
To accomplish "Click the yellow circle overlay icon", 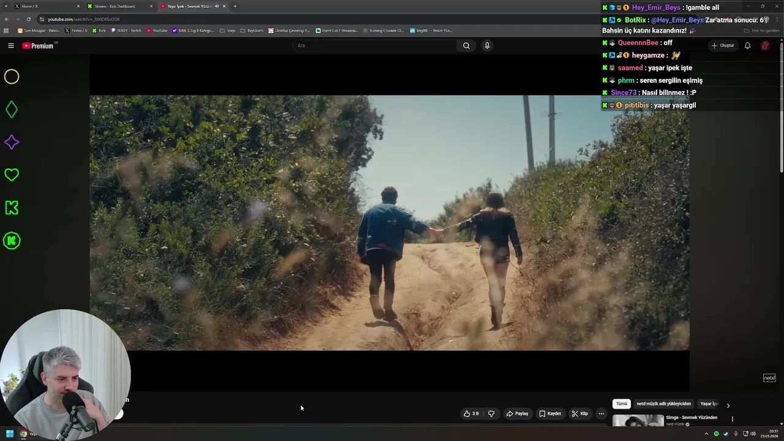I will [12, 77].
